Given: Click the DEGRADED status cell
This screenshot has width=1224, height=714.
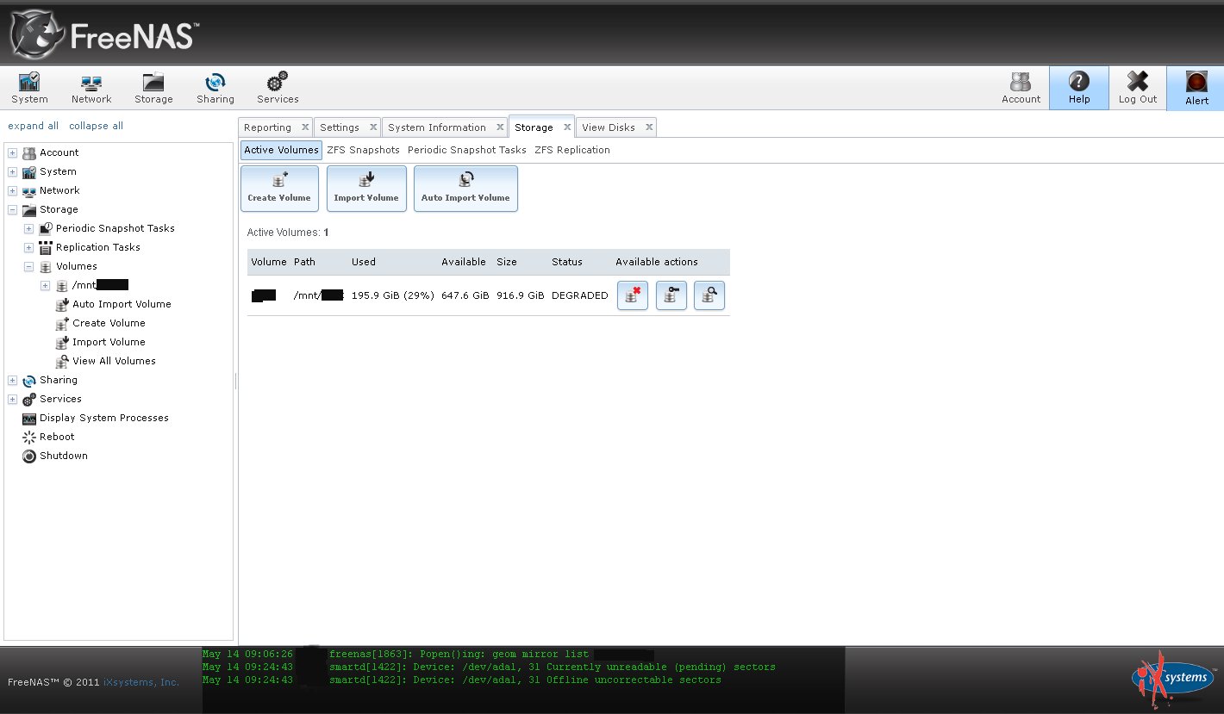Looking at the screenshot, I should coord(580,295).
